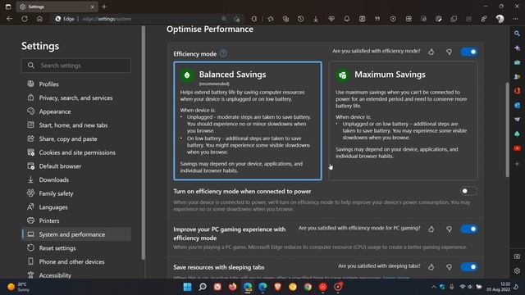Open the heart pulse toolbar icon

(x=331, y=19)
